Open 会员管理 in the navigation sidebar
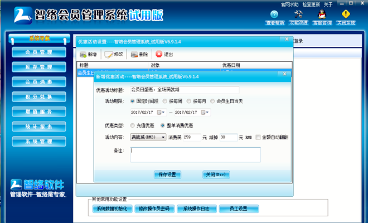The height and width of the screenshot is (223, 368). (x=39, y=52)
